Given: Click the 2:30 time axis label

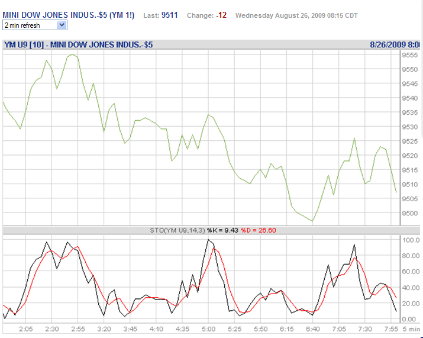Looking at the screenshot, I should pos(52,329).
